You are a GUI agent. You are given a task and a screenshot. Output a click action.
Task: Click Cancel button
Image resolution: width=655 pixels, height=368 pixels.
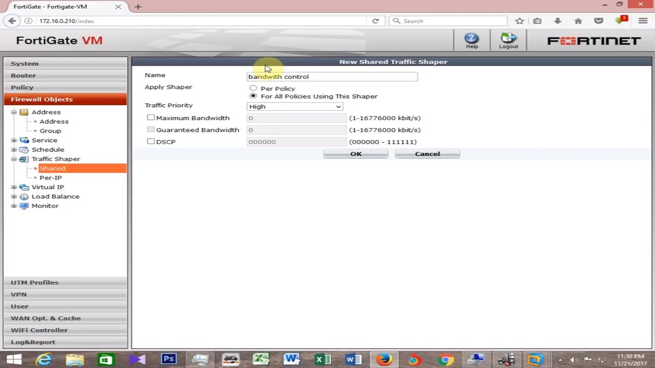[x=427, y=154]
